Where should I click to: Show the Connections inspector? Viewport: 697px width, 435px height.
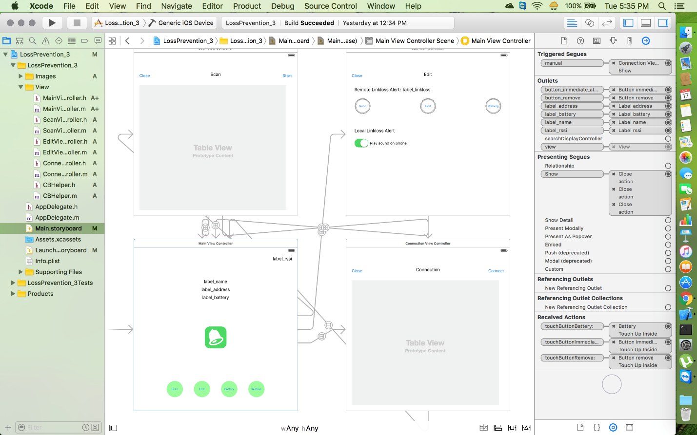point(646,41)
